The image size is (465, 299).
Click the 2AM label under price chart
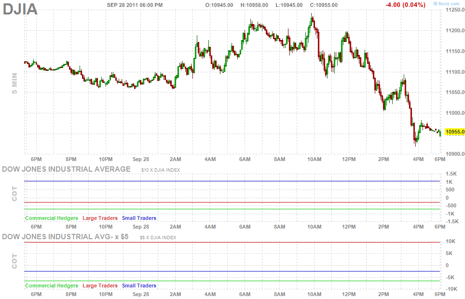click(x=175, y=159)
